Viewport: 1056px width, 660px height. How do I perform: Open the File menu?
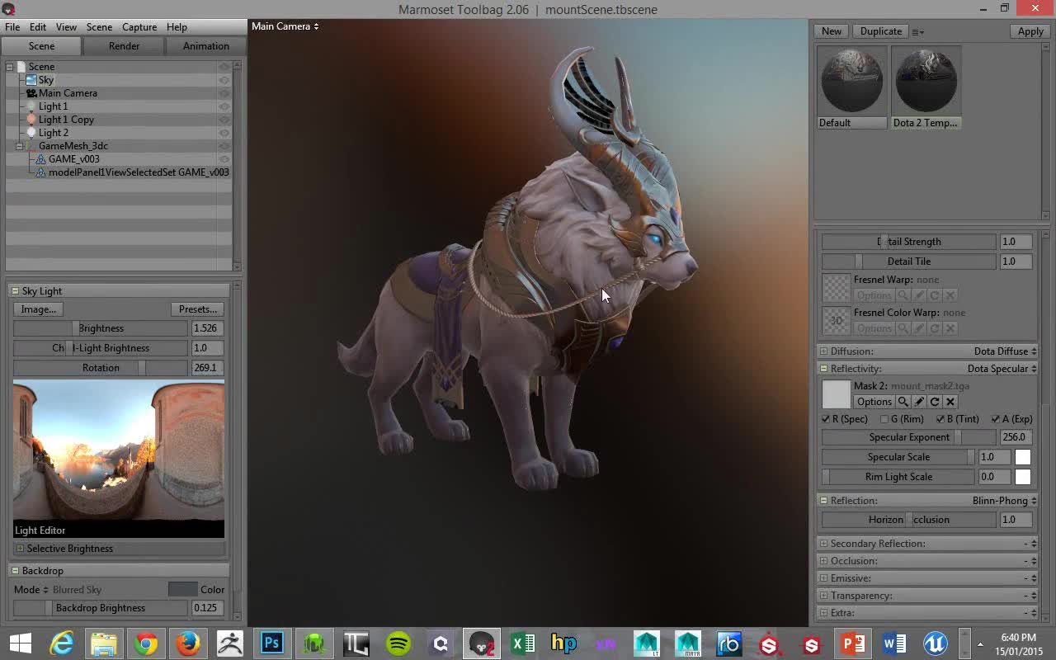(12, 27)
